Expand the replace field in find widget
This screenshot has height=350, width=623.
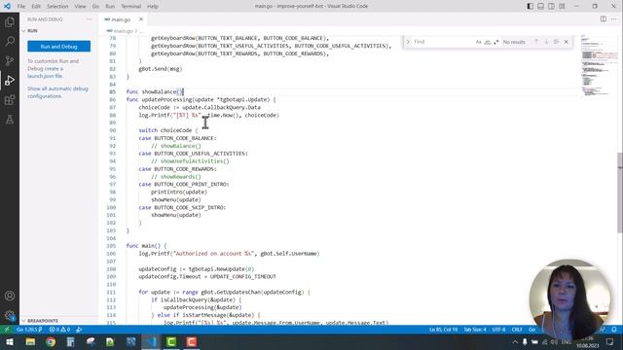click(x=408, y=42)
